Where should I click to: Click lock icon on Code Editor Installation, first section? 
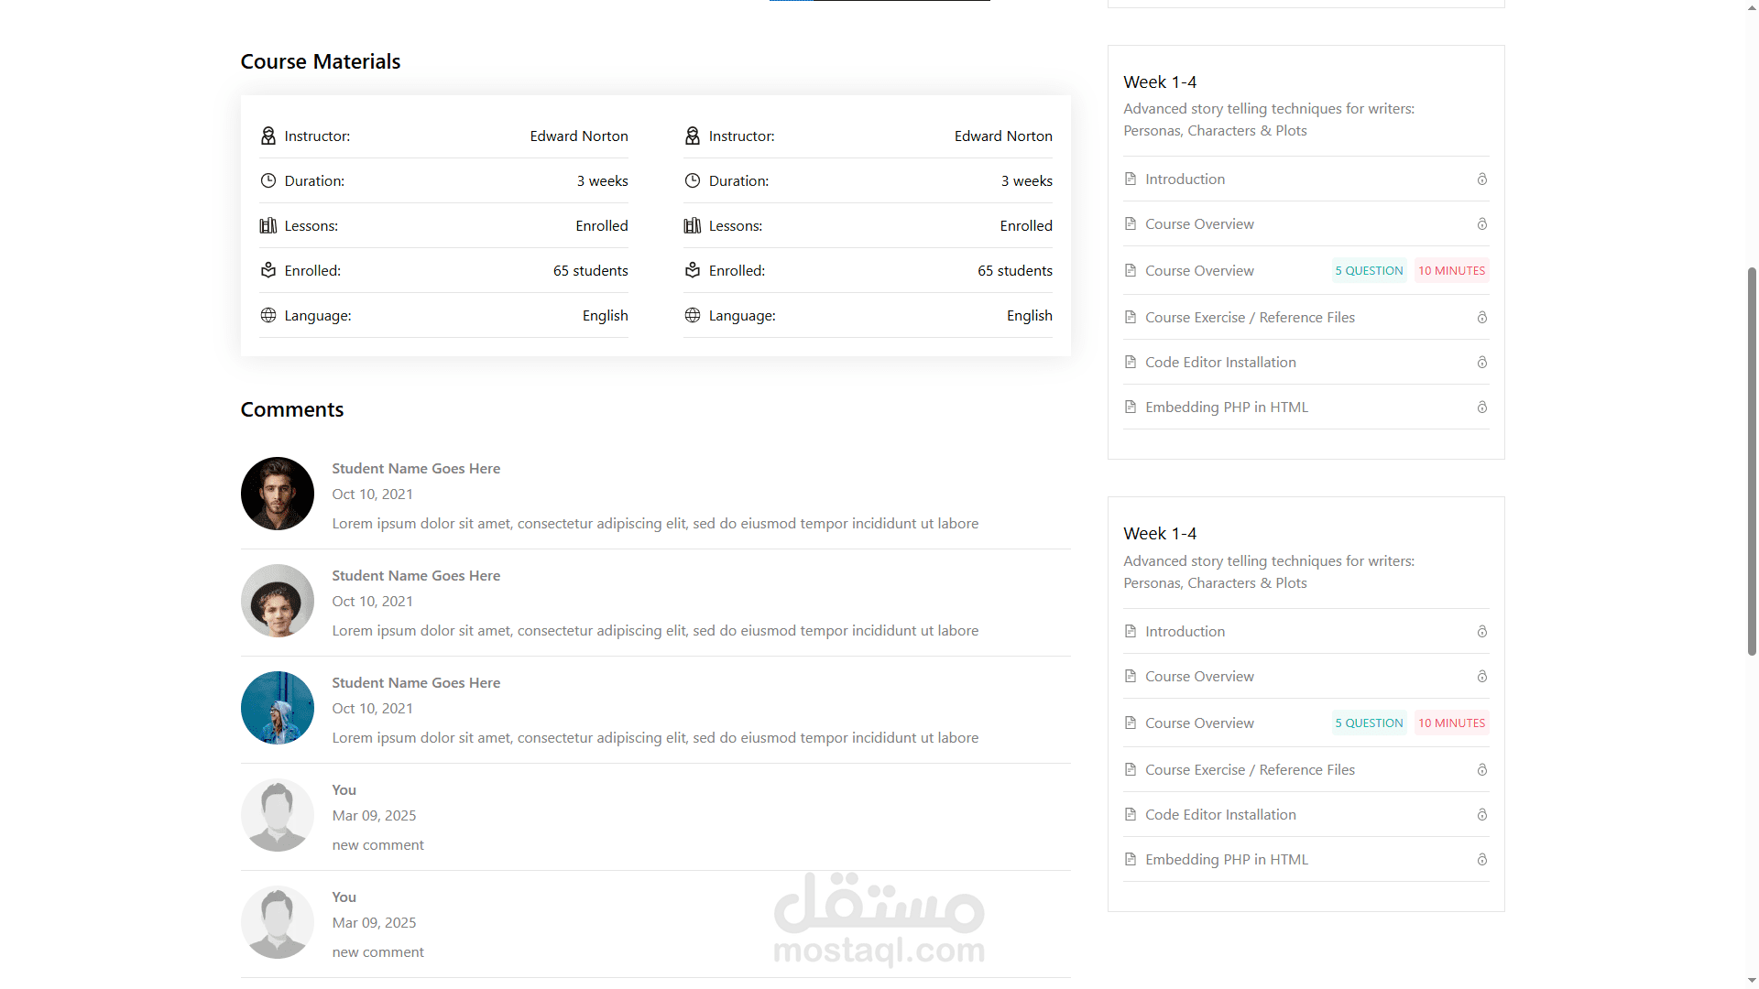click(x=1481, y=363)
